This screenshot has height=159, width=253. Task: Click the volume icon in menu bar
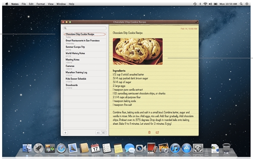click(x=210, y=4)
